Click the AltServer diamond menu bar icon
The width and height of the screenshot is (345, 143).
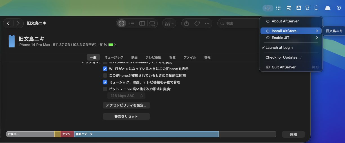coord(268,8)
